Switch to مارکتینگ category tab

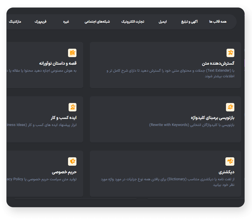click(x=15, y=22)
